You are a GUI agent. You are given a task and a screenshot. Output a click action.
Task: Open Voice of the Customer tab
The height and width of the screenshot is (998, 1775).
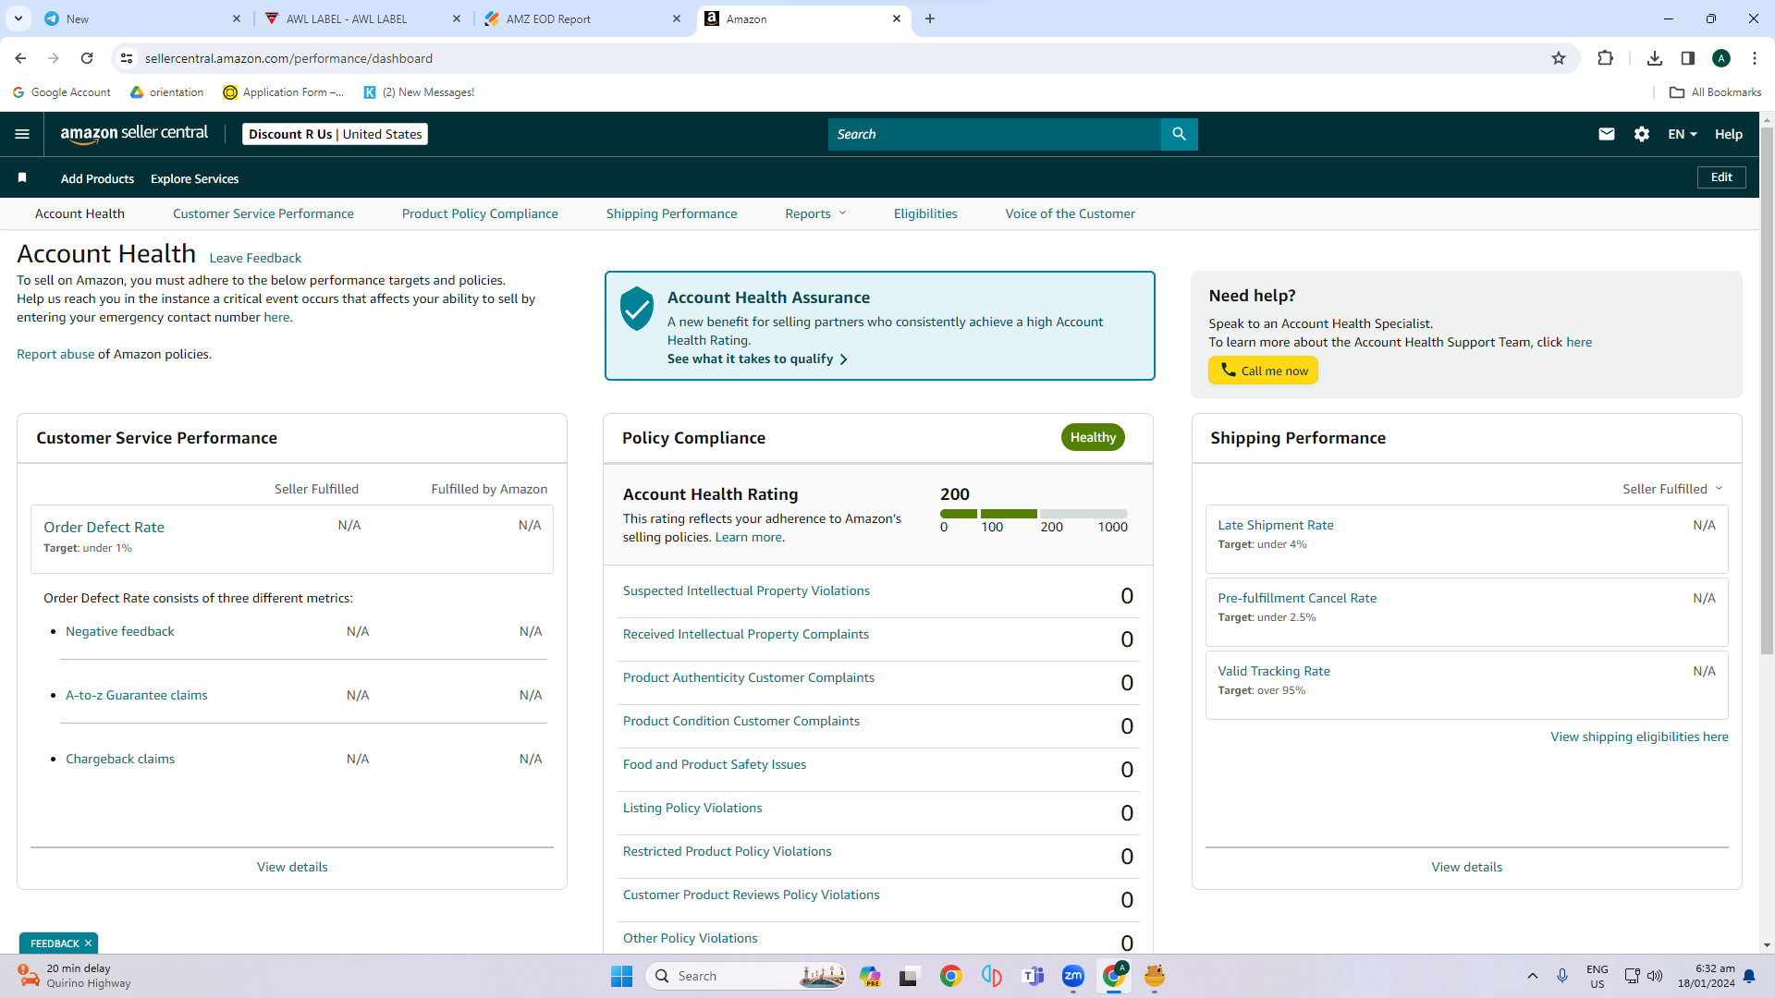pos(1071,213)
